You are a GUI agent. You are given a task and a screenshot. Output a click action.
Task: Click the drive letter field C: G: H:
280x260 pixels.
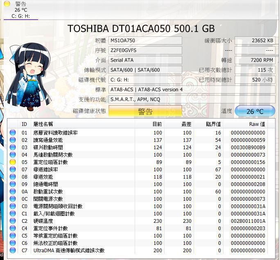click(x=145, y=80)
